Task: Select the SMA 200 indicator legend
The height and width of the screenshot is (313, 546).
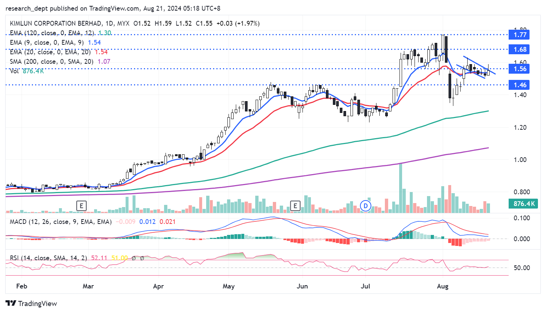Action: pyautogui.click(x=51, y=62)
